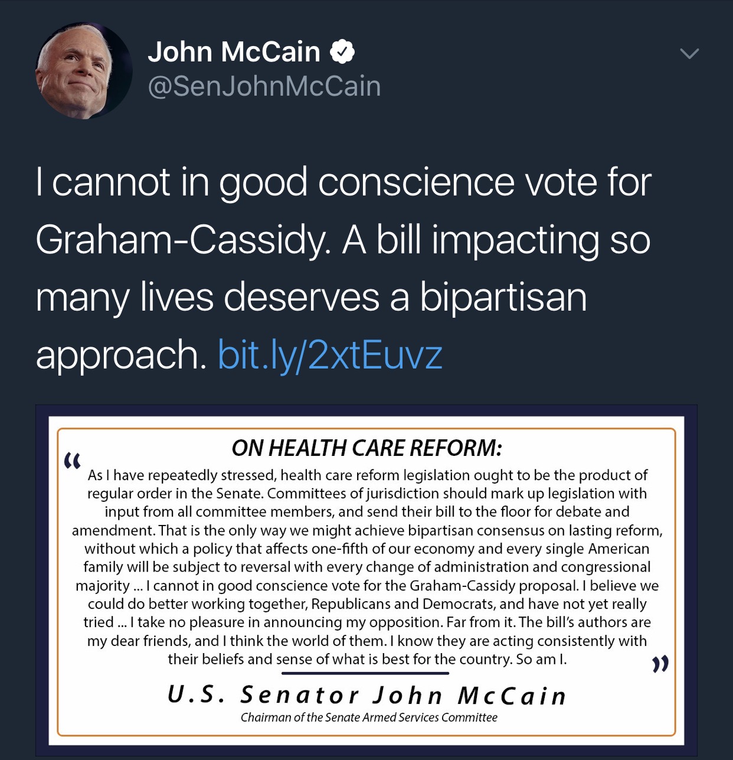Click the opening quotation mark graphic
Viewport: 733px width, 760px height.
(73, 461)
